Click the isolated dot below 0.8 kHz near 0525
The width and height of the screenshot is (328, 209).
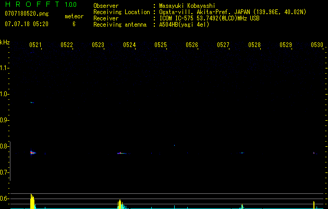[x=174, y=145]
